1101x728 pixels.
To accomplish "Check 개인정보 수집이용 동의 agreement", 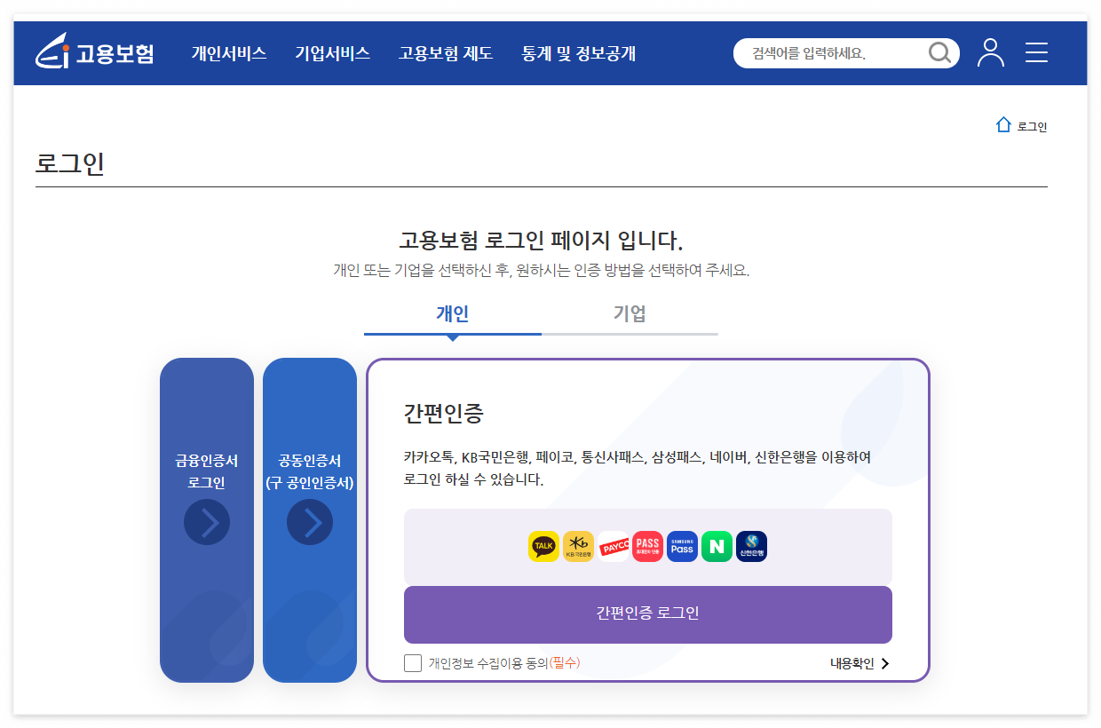I will coord(412,662).
